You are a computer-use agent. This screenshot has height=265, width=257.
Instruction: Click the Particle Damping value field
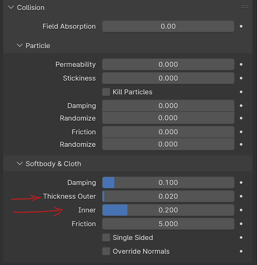[x=168, y=106]
